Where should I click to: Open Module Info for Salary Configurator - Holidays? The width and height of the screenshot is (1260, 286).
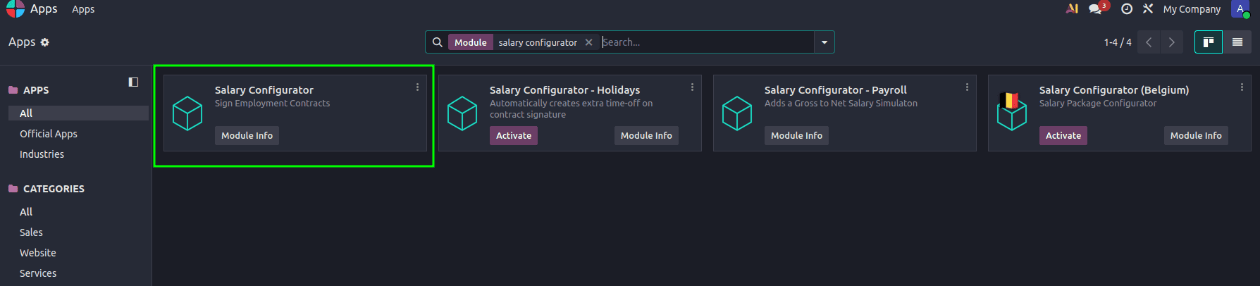click(646, 135)
